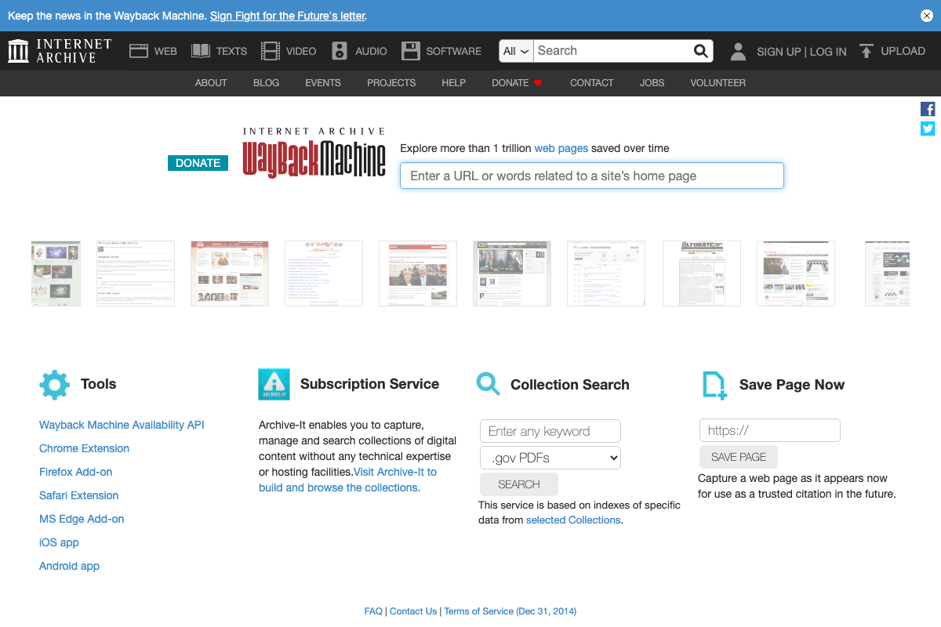Open the Terms of Service footer link
The width and height of the screenshot is (941, 627).
click(x=510, y=611)
